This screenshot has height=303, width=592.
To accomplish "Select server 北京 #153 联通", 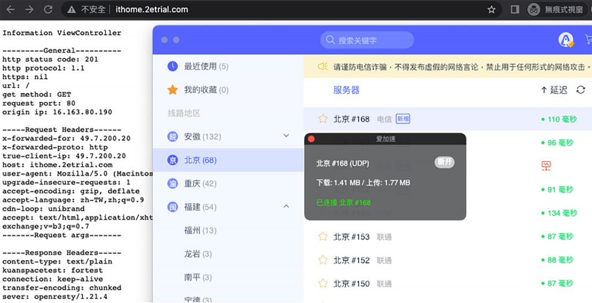I will pyautogui.click(x=448, y=237).
